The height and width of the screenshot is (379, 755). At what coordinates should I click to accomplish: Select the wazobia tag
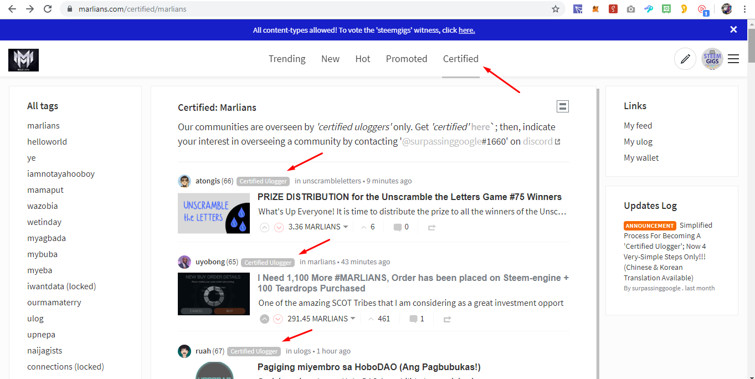tap(43, 206)
